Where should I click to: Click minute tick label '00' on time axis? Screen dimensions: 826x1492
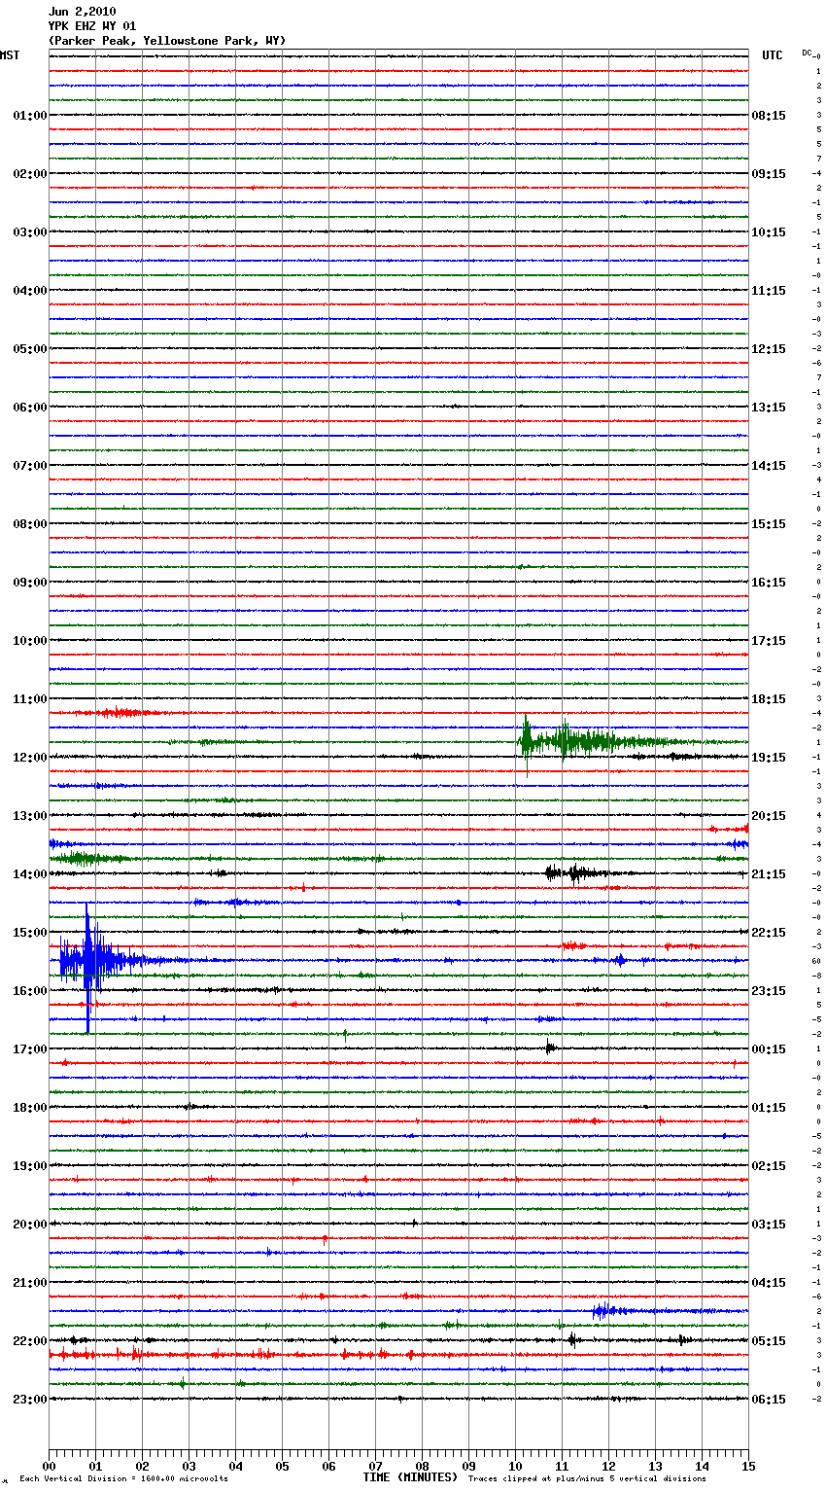coord(49,1466)
